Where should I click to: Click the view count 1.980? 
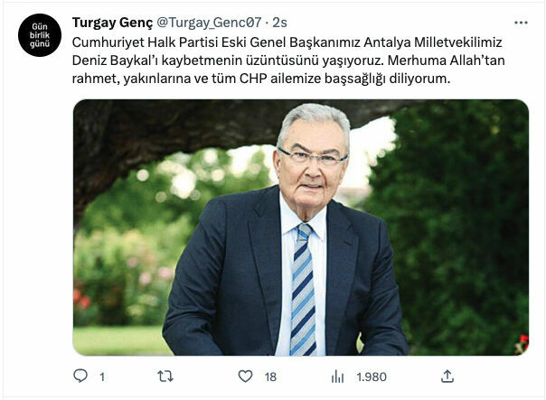[x=372, y=377]
